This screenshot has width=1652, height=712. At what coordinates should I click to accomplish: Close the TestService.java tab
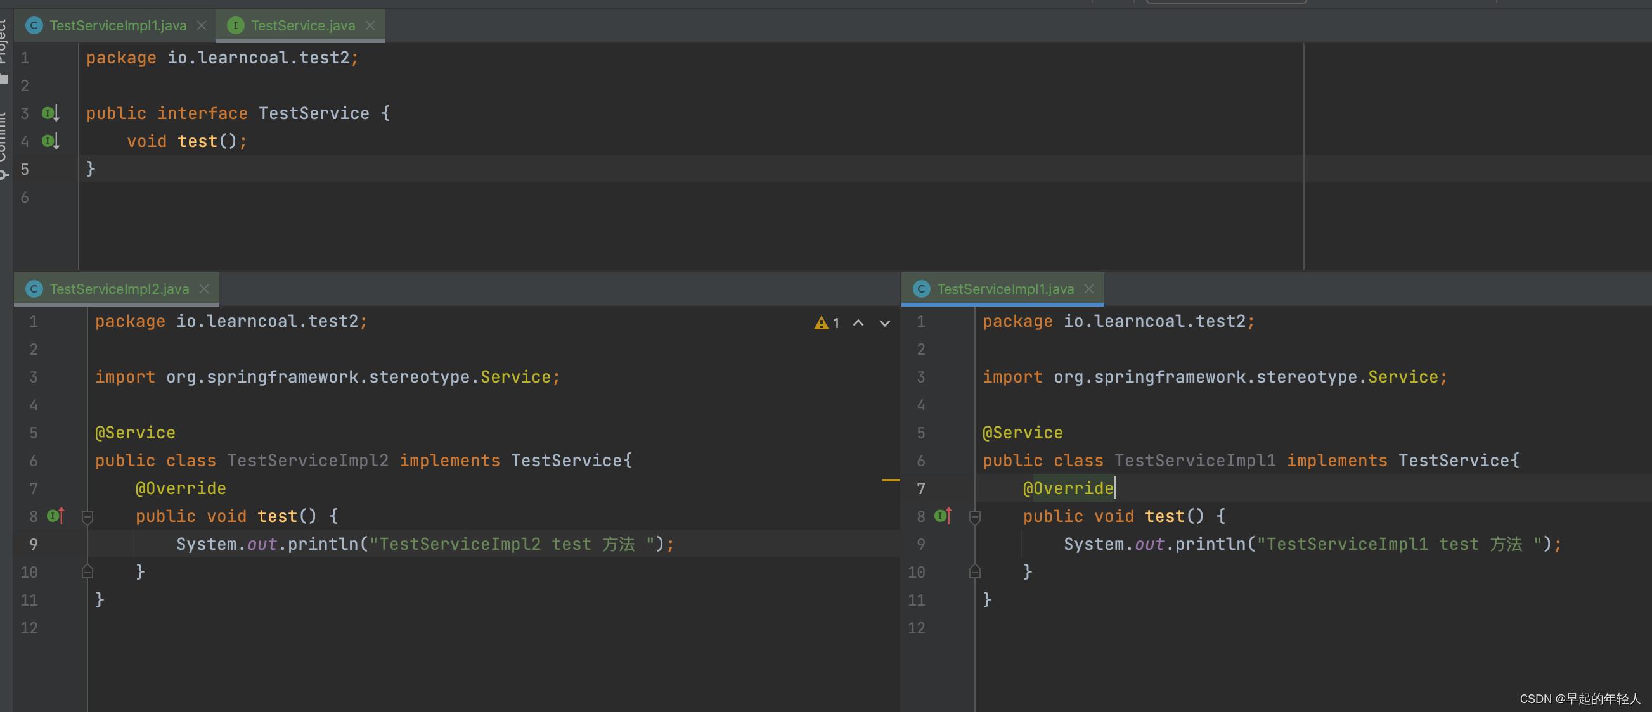pos(370,25)
